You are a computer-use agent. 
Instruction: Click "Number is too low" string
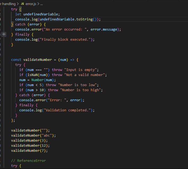pos(77,85)
